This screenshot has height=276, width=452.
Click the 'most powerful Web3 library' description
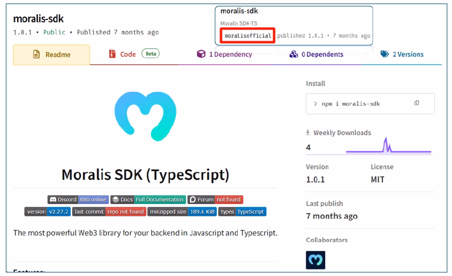click(145, 233)
